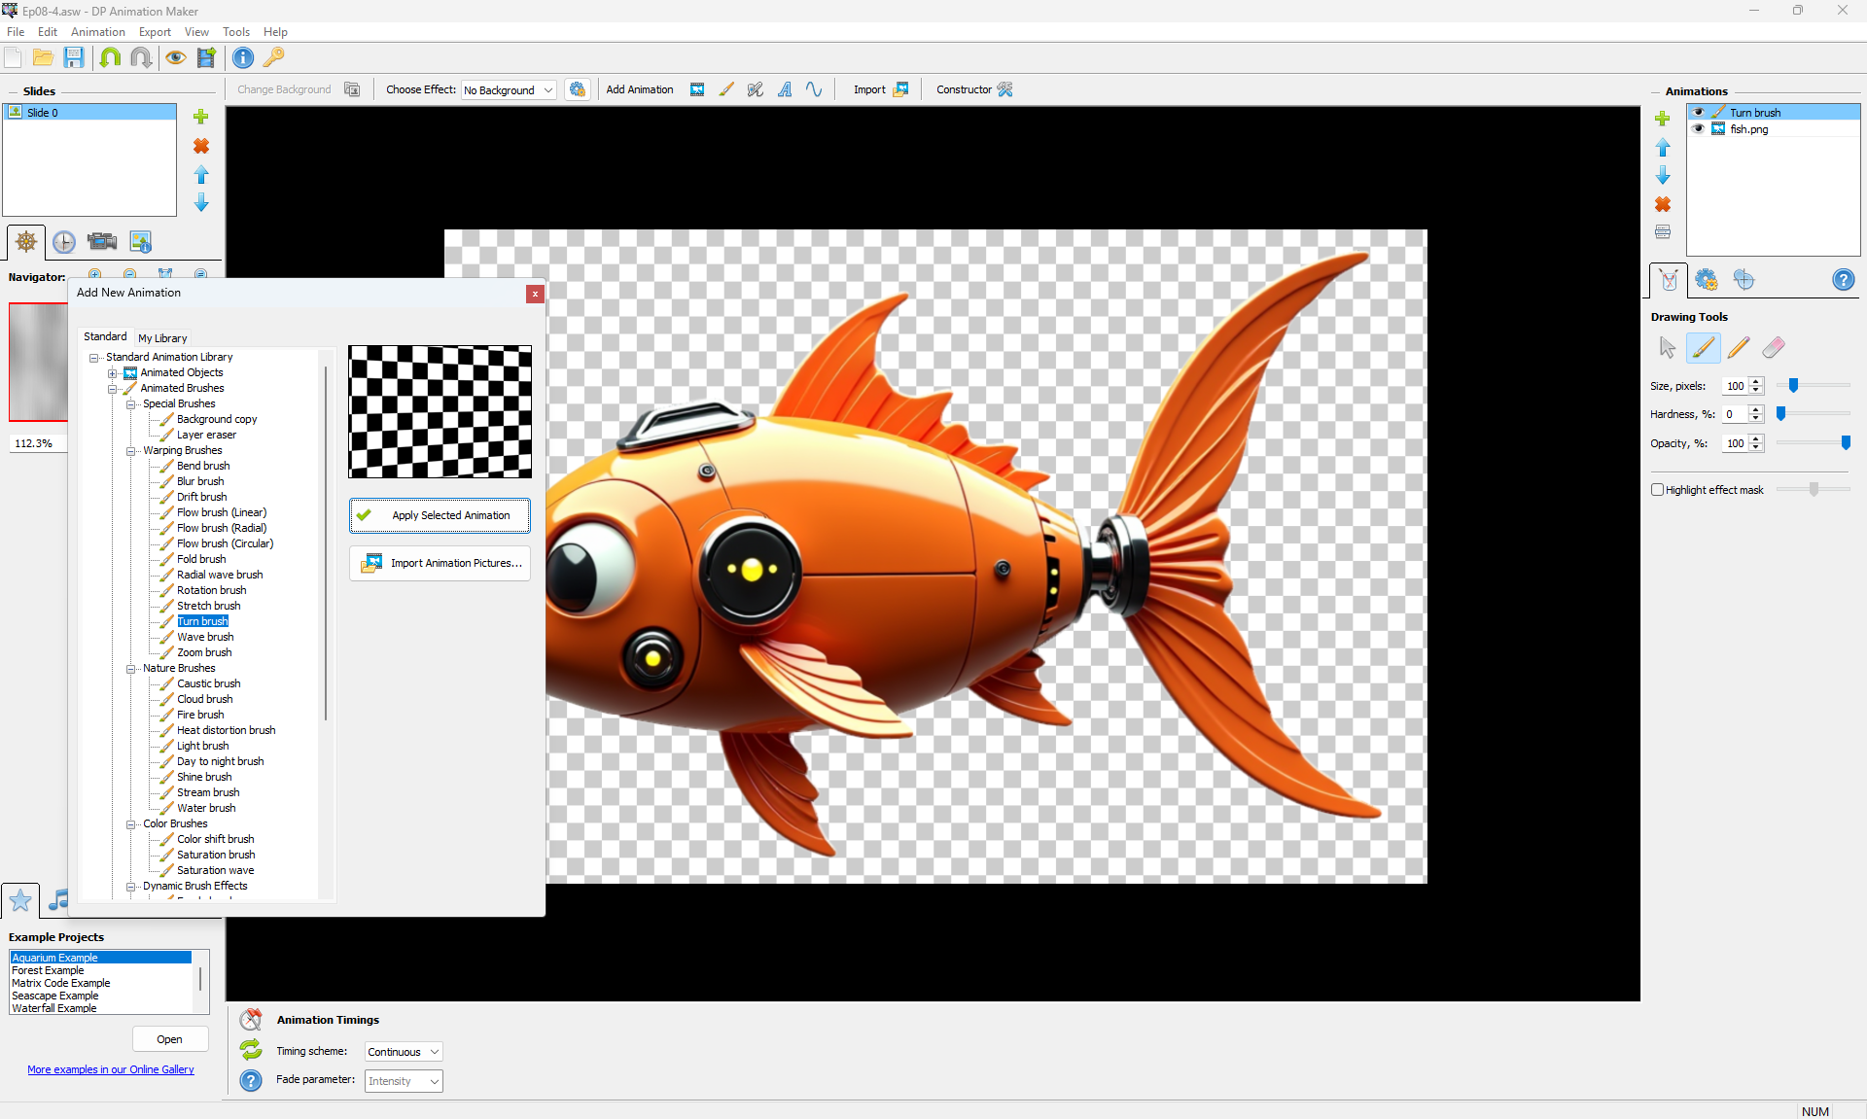The image size is (1867, 1119).
Task: Add a new slide with green plus
Action: [201, 117]
